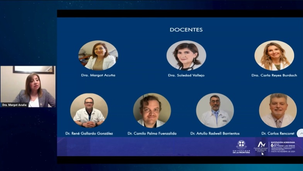The height and width of the screenshot is (171, 303).
Task: Click the Dr. Artullo Radwell Barrientos name caption
Action: click(x=215, y=133)
